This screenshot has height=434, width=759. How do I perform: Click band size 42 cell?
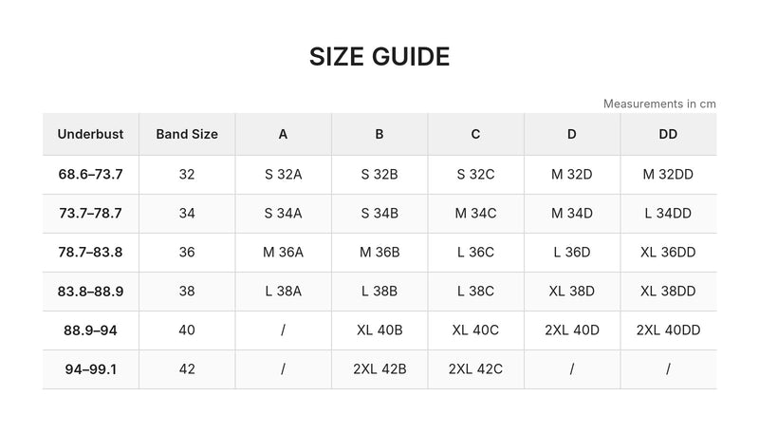point(187,369)
